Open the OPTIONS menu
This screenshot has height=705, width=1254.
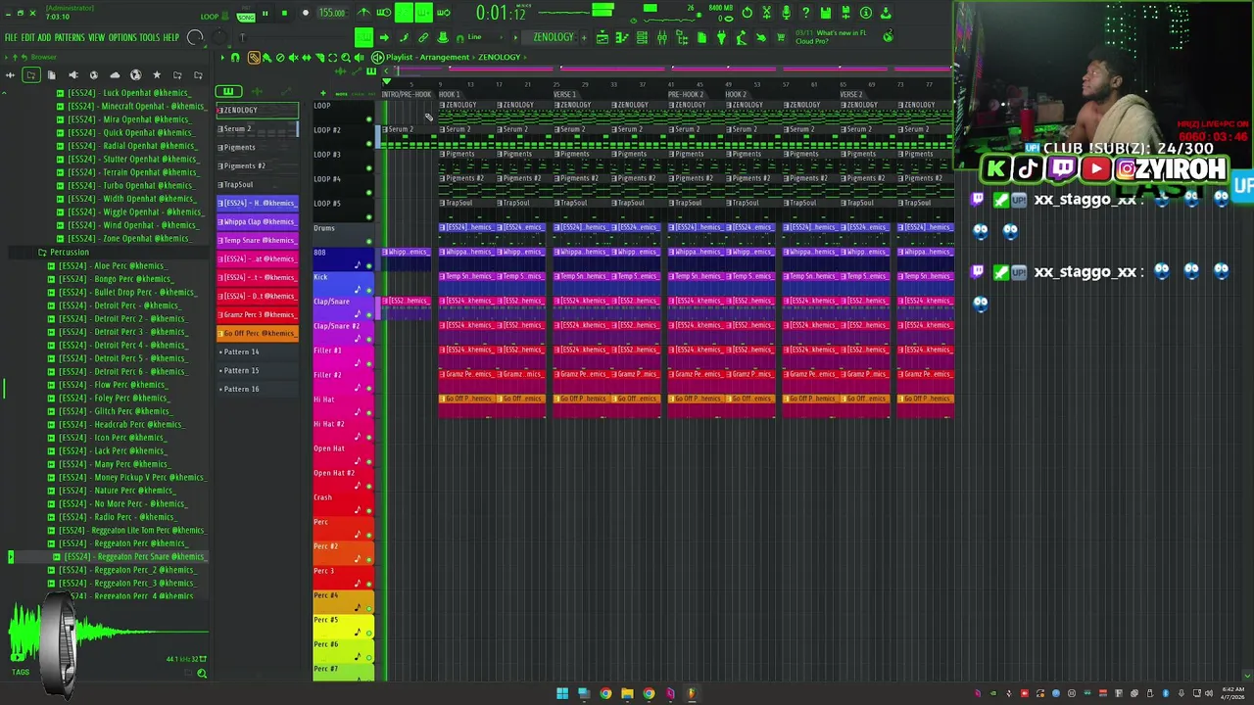122,37
